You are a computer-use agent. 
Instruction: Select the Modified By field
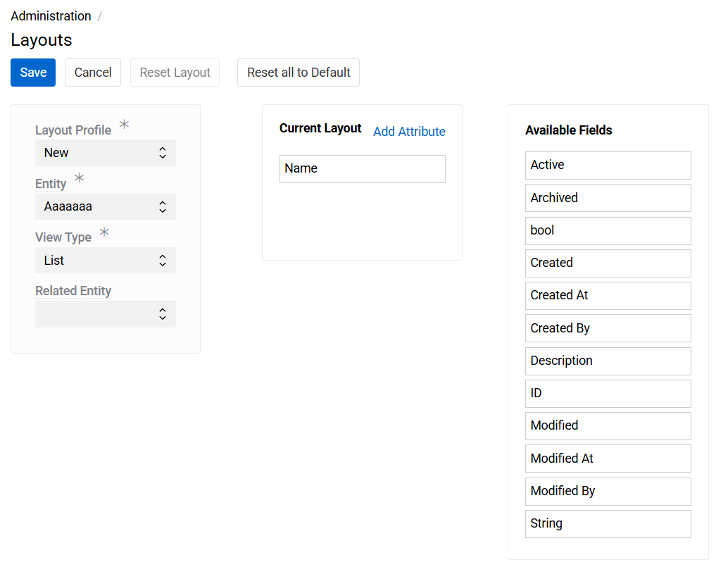pos(608,491)
